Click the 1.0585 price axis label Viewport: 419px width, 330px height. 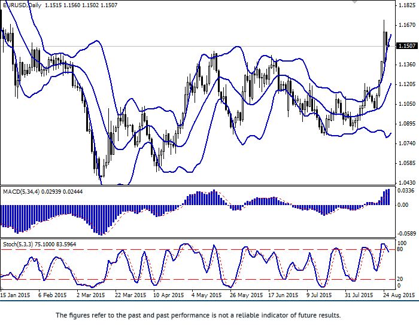tap(406, 163)
